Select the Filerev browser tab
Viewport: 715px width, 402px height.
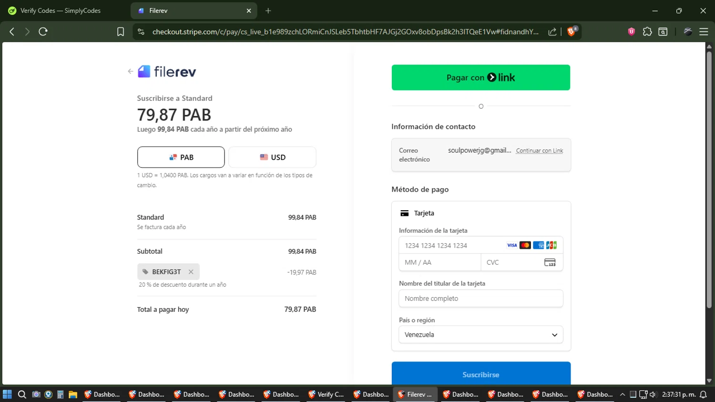coord(194,10)
